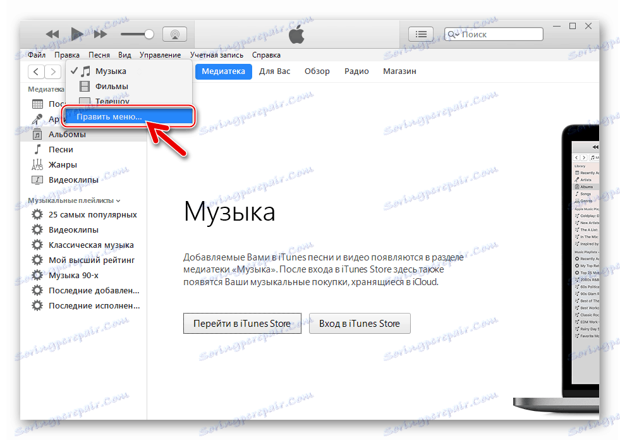
Task: Open the Музыка 90-х playlist
Action: 83,276
